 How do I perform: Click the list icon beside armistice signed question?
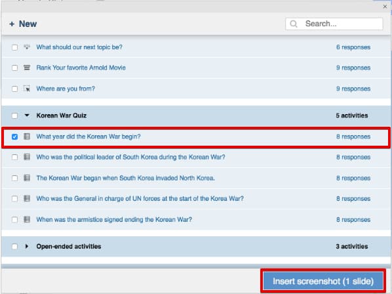(x=27, y=219)
